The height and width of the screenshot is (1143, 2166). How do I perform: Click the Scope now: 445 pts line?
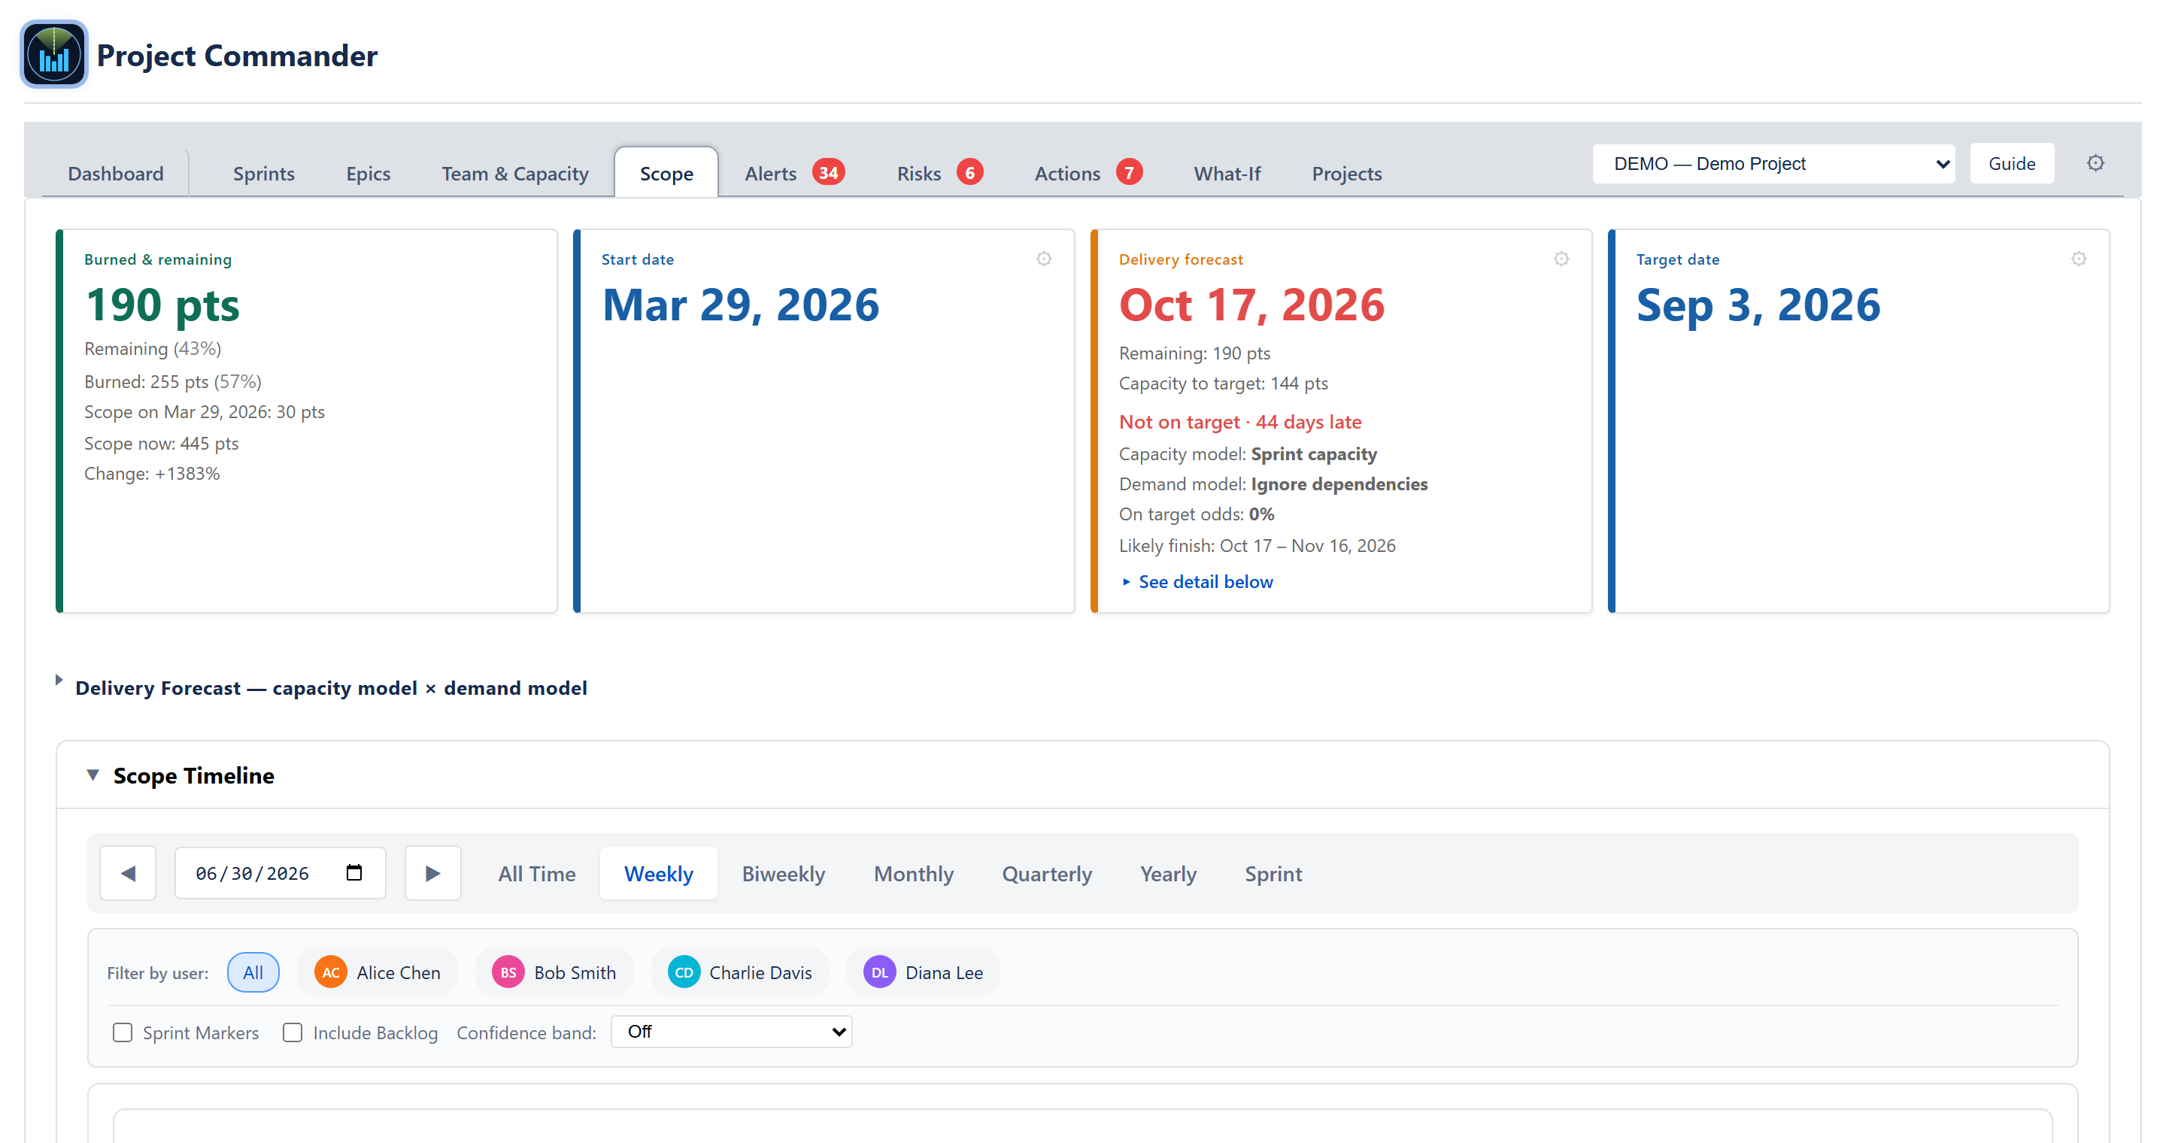(162, 443)
